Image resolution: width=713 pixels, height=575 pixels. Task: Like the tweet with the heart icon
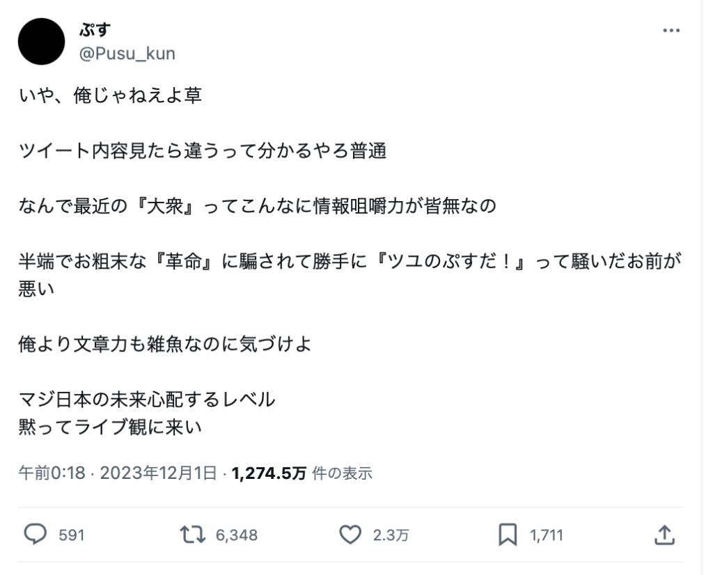pos(350,535)
